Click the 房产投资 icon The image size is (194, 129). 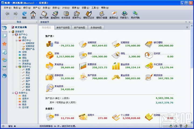pyautogui.click(x=83, y=77)
